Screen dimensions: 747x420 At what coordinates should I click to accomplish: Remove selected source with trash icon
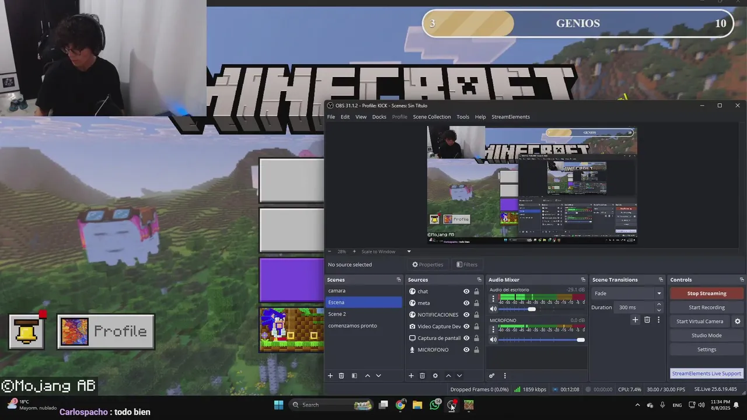click(422, 376)
